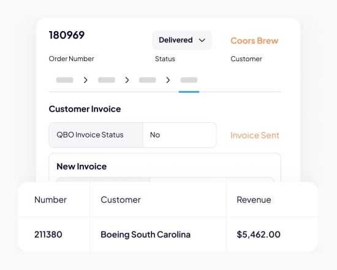Select the first breadcrumb step placeholder

65,80
